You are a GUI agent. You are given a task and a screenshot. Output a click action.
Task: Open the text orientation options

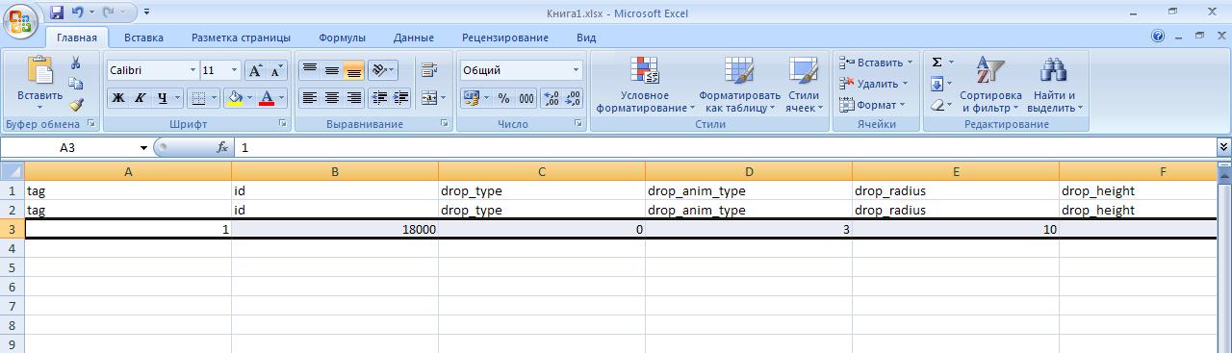383,70
